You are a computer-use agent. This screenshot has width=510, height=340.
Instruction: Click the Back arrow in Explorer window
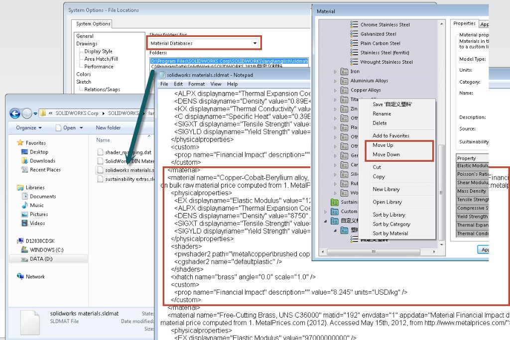click(15, 113)
